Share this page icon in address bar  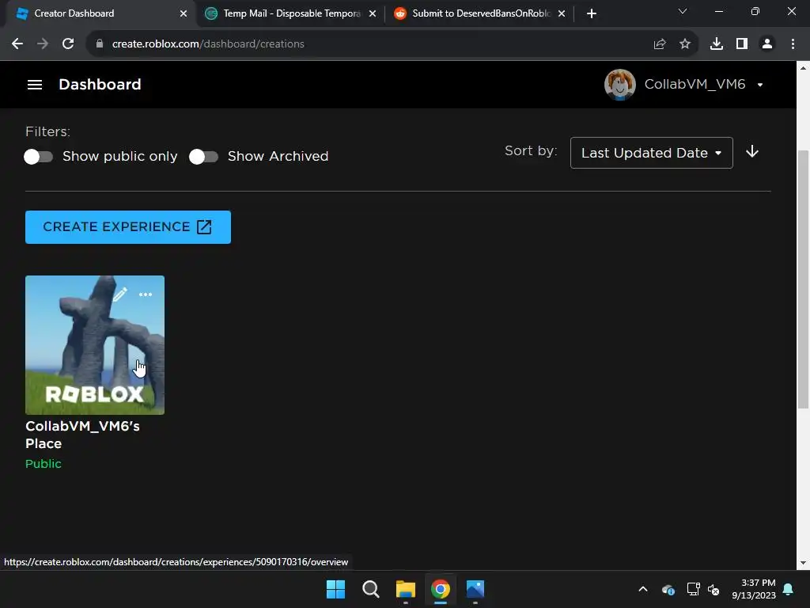click(660, 44)
